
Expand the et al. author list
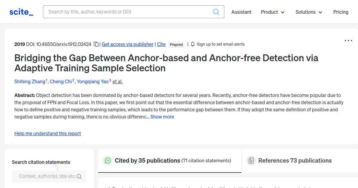[x=118, y=81]
